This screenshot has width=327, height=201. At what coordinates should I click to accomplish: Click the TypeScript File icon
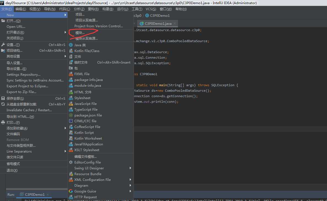[x=71, y=110]
